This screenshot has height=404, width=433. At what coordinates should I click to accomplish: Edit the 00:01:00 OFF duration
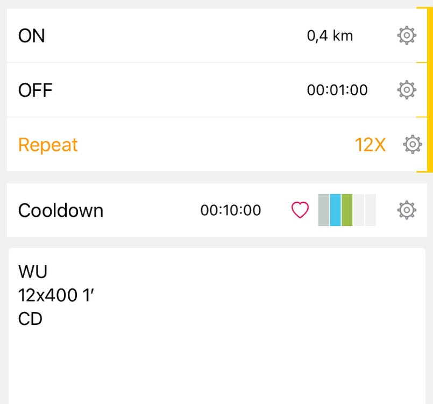[337, 90]
